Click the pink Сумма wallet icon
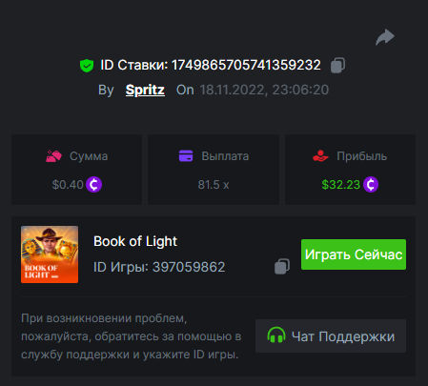This screenshot has width=428, height=386. tap(53, 156)
